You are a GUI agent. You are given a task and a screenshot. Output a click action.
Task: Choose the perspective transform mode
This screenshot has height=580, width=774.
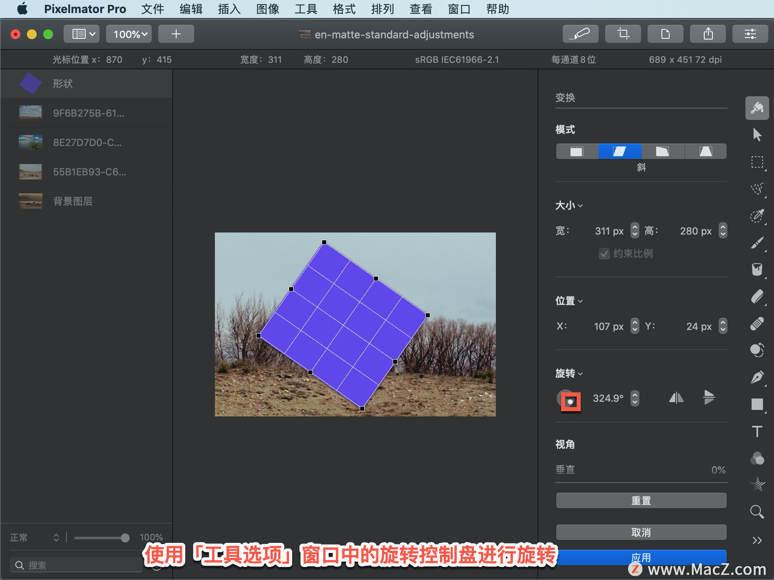(x=705, y=151)
